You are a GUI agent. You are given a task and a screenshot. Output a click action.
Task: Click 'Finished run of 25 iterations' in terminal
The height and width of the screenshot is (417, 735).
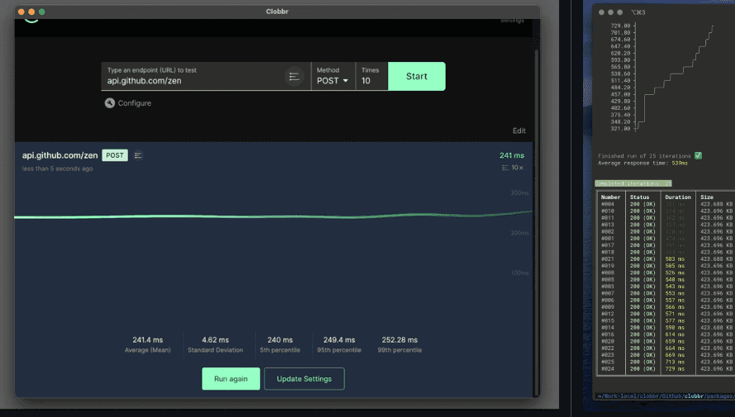644,156
